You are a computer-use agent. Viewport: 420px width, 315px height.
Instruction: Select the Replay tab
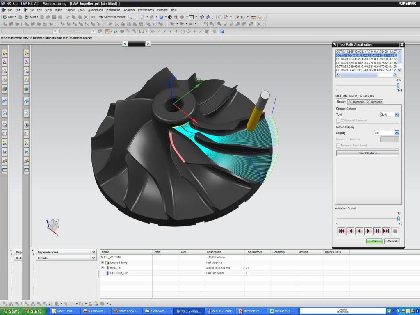(341, 102)
